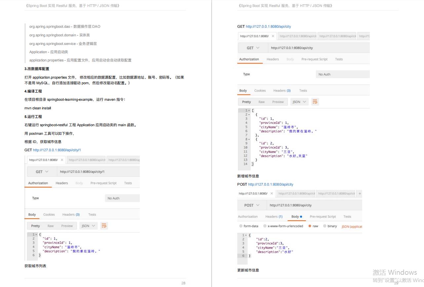424x287 pixels.
Task: Click page number 28
Action: coord(183,283)
